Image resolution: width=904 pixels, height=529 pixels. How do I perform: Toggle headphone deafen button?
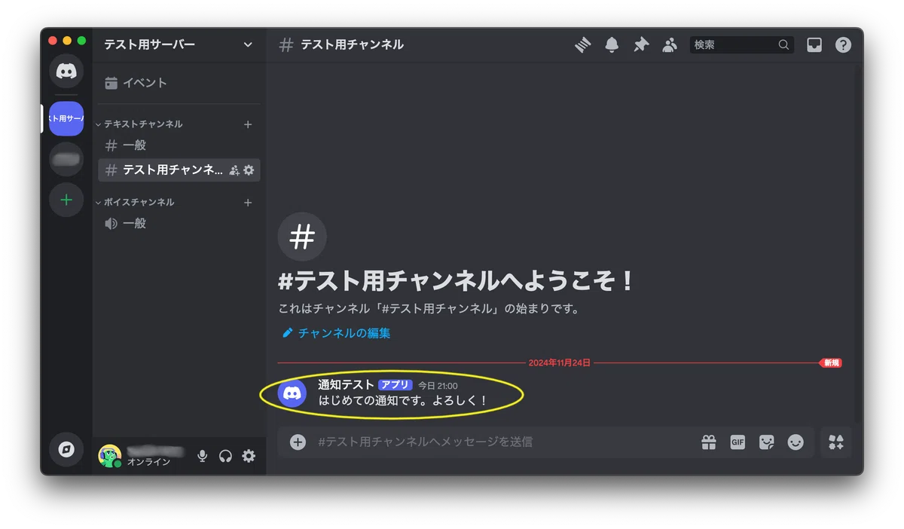[225, 456]
